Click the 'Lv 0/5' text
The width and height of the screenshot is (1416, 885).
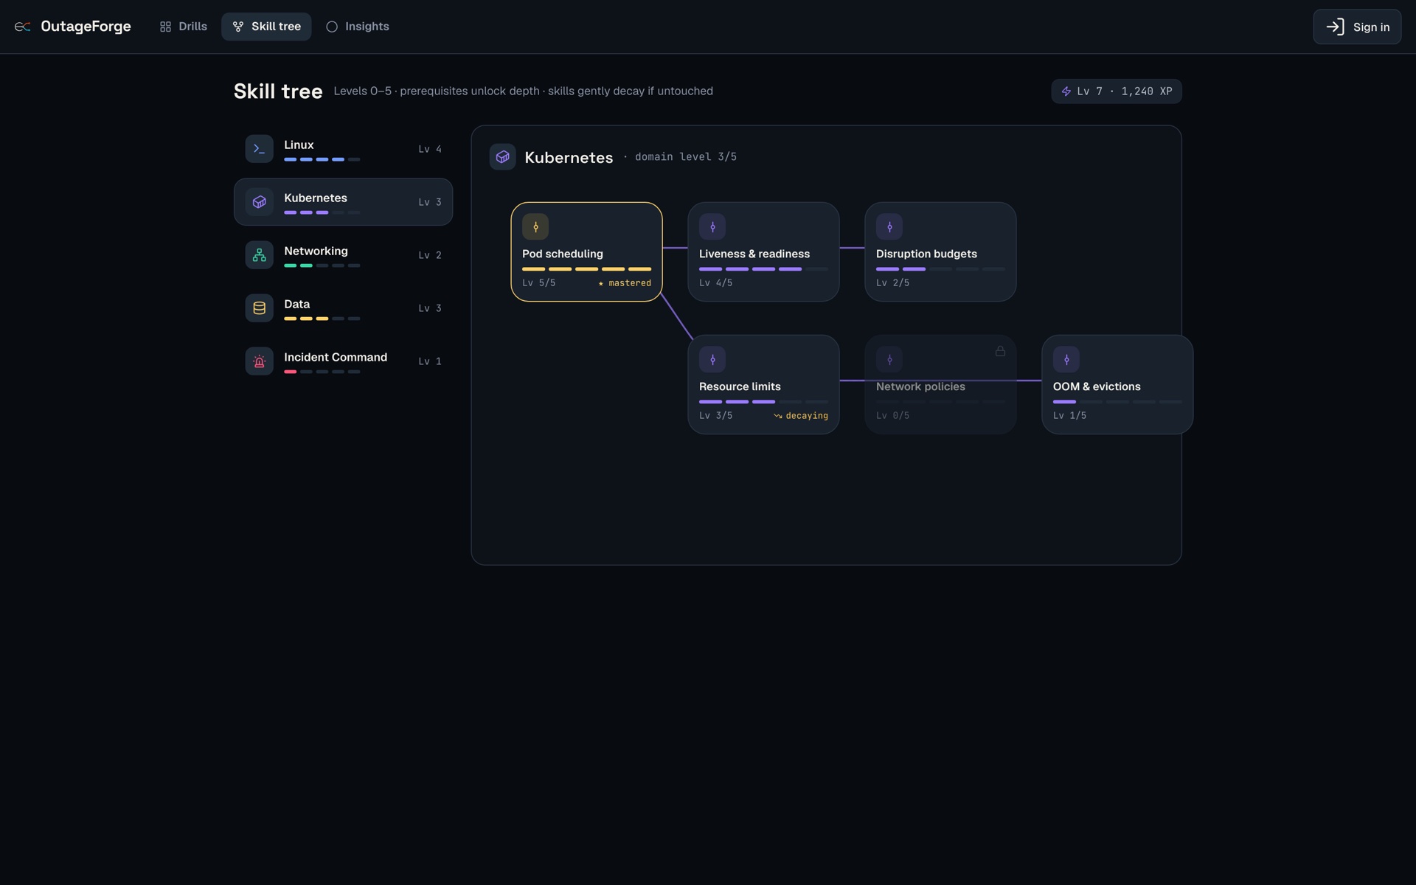coord(893,416)
